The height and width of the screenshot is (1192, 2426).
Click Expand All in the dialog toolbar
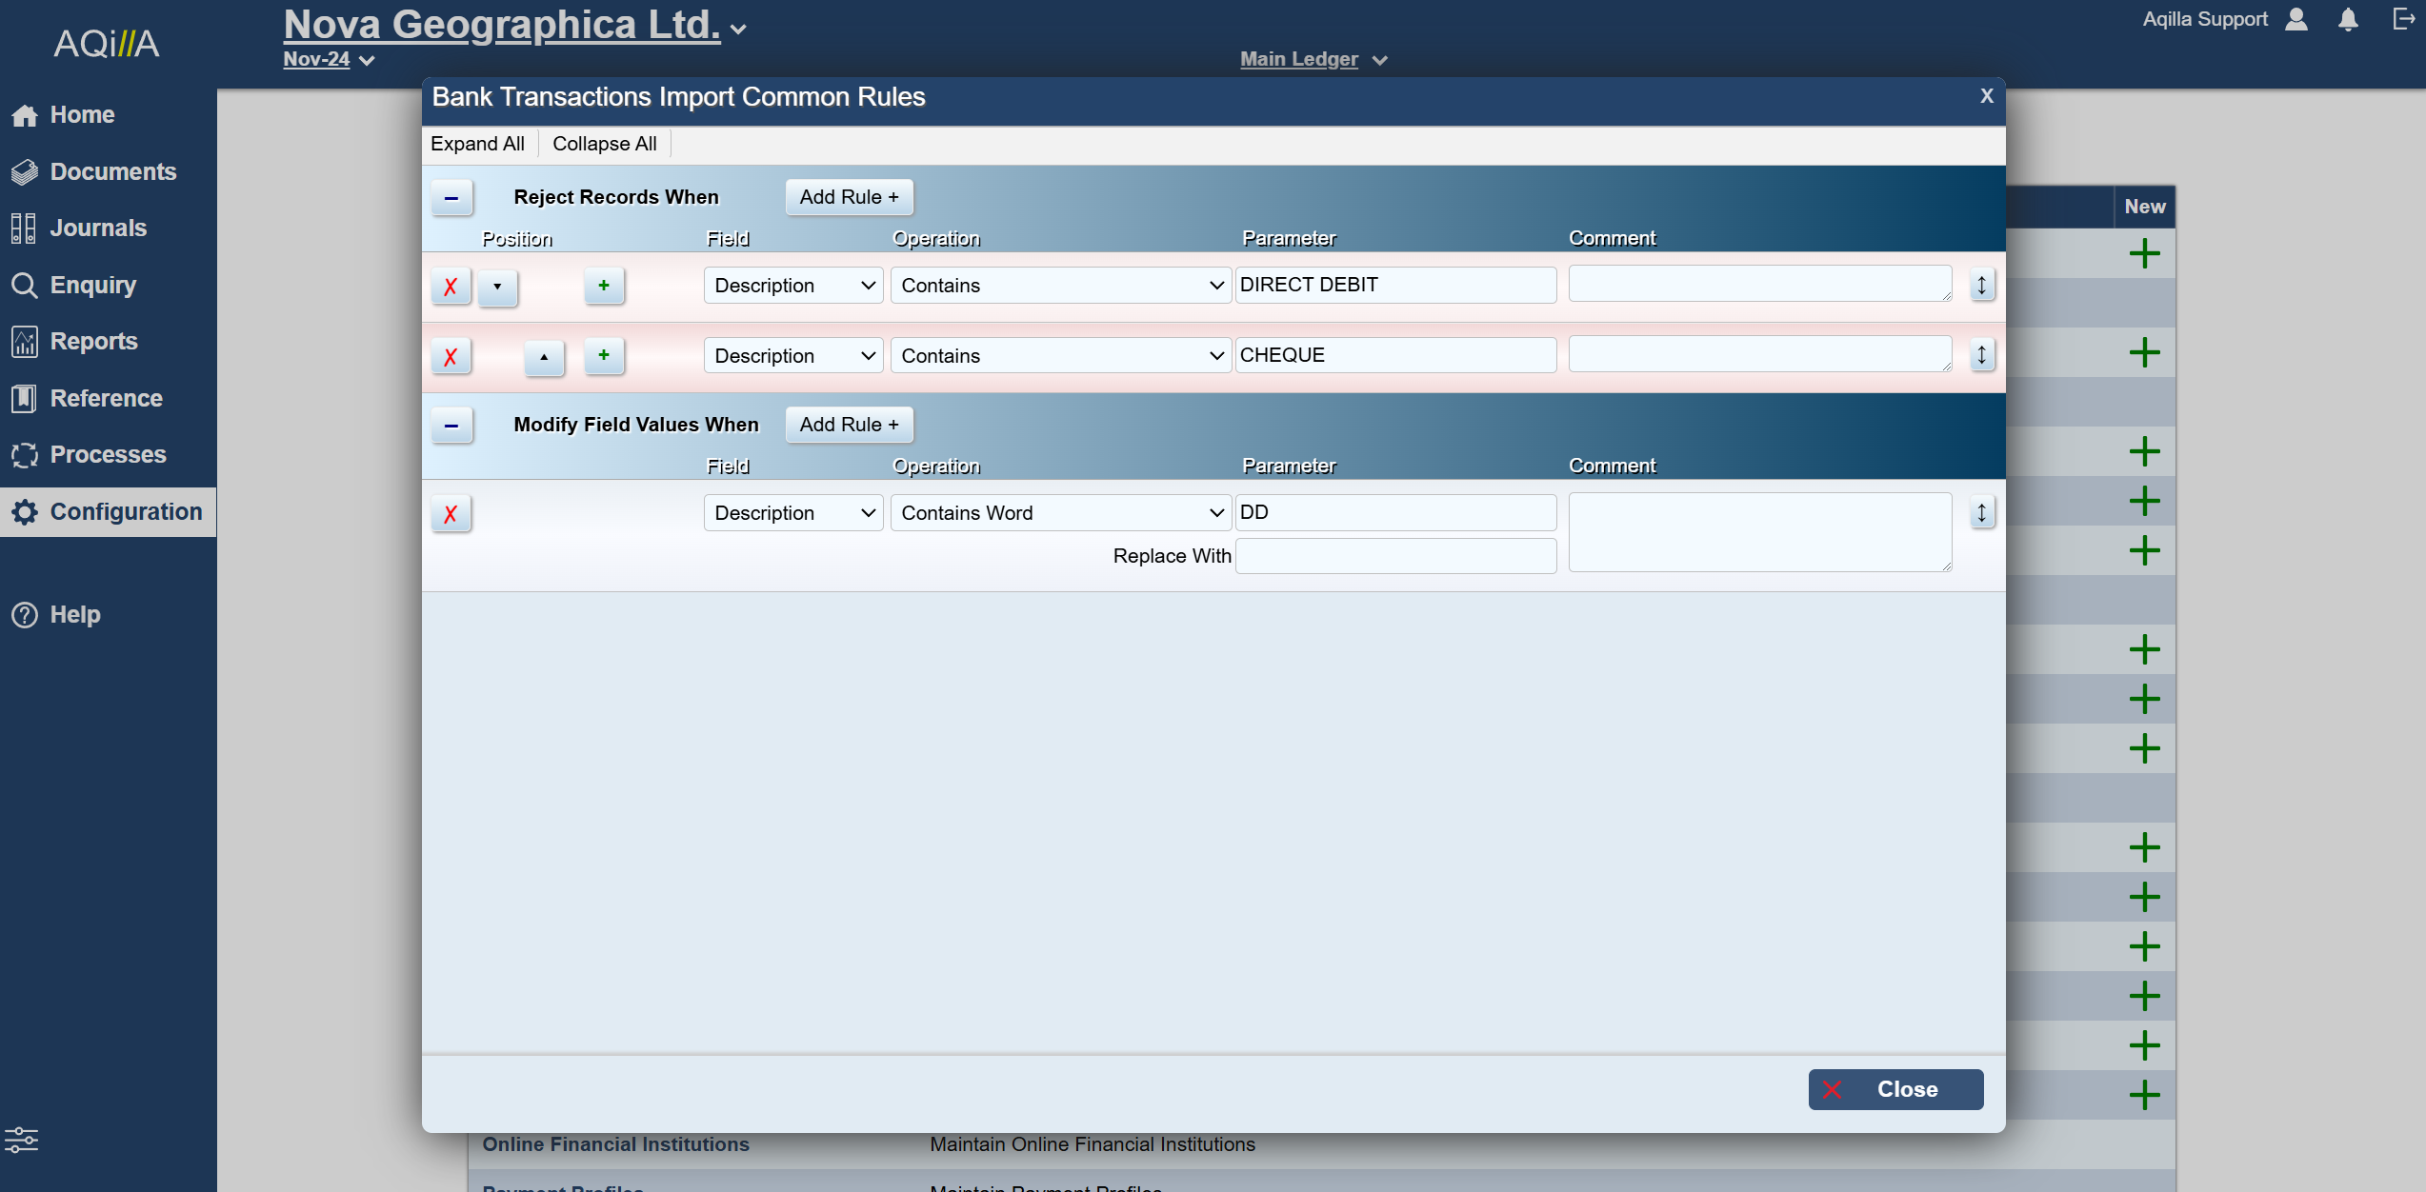click(x=477, y=144)
